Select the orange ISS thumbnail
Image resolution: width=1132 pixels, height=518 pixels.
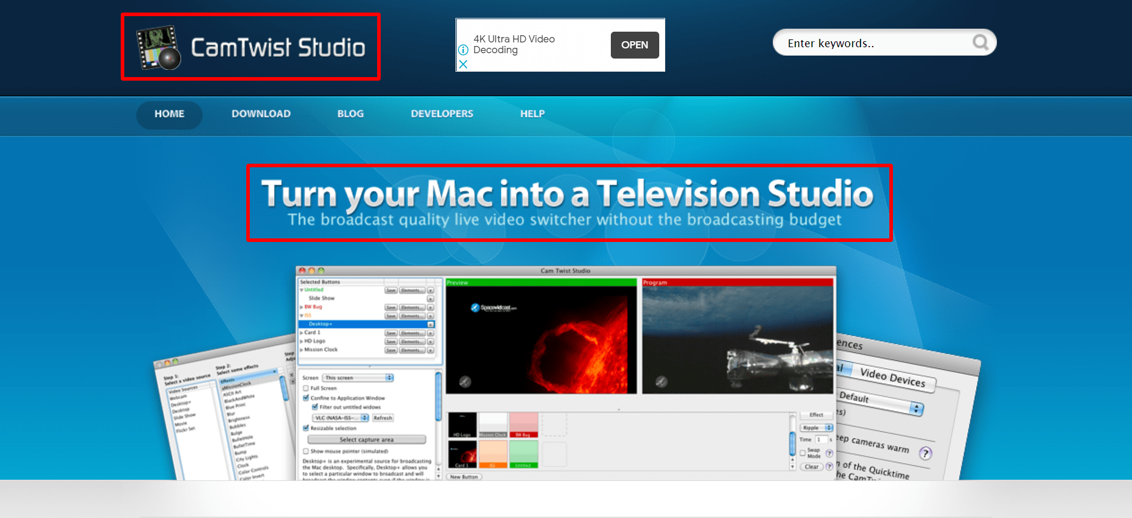(x=493, y=454)
